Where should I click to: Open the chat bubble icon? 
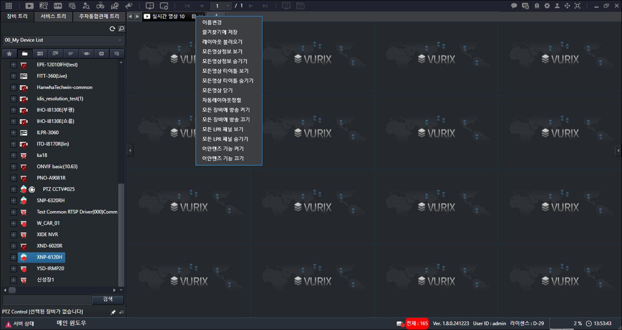pos(514,6)
